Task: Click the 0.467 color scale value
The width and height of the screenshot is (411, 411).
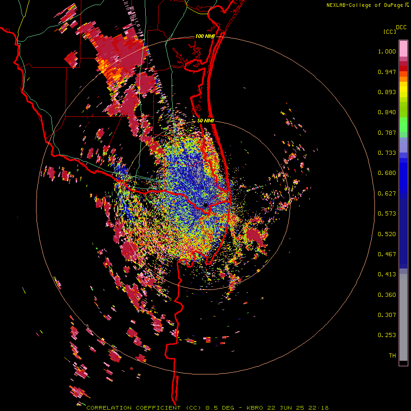Action: (x=387, y=254)
